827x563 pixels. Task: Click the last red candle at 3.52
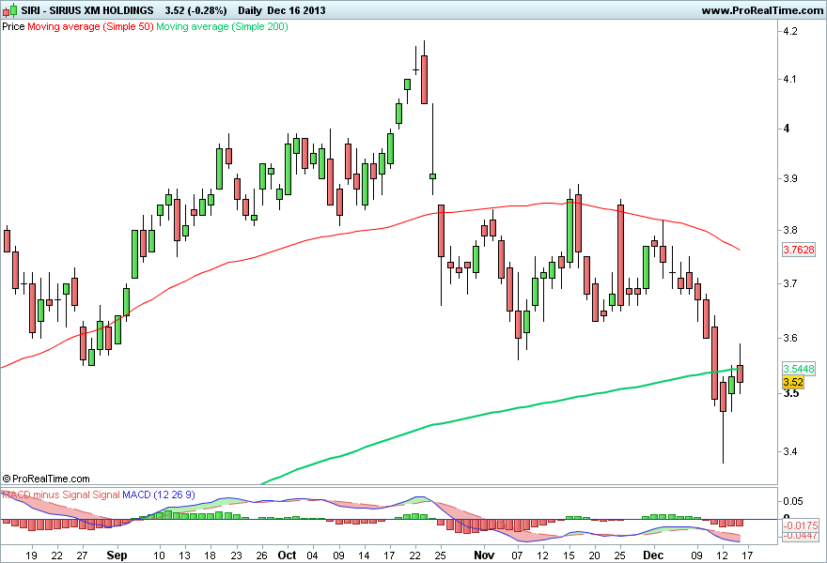coord(740,373)
